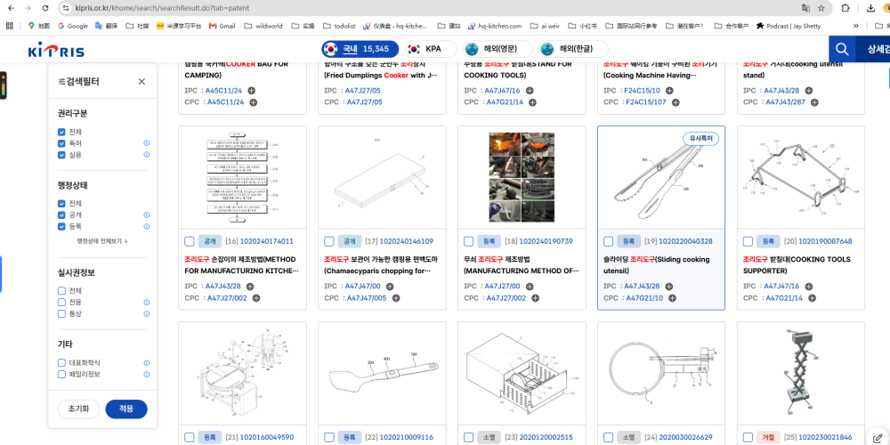Click info icon next to 공개 filter

click(147, 215)
